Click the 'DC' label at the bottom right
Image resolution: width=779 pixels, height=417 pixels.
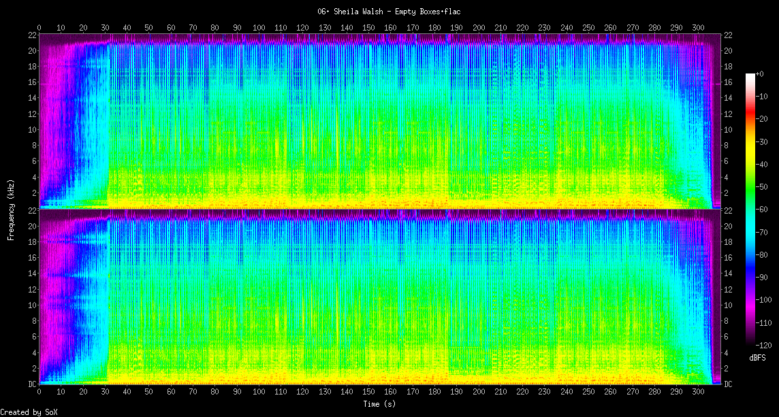[728, 384]
